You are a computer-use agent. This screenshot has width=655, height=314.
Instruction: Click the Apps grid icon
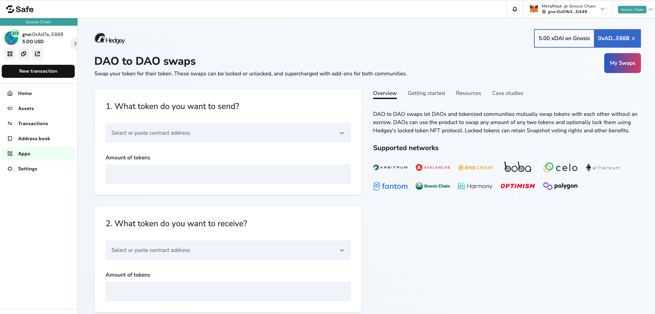pos(10,154)
